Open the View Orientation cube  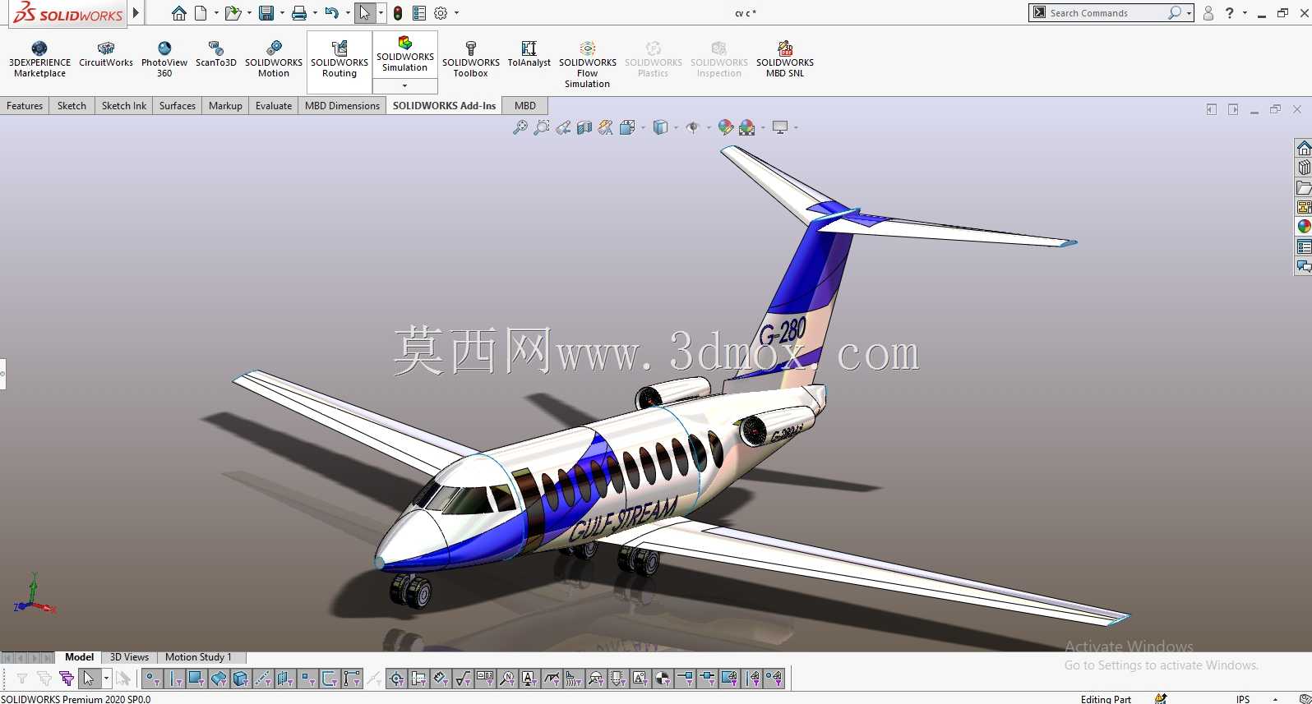click(627, 127)
